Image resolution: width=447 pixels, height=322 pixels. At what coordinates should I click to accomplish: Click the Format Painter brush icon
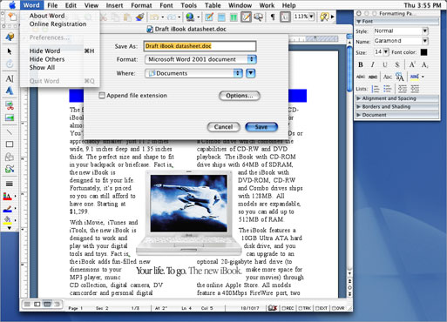click(x=139, y=17)
